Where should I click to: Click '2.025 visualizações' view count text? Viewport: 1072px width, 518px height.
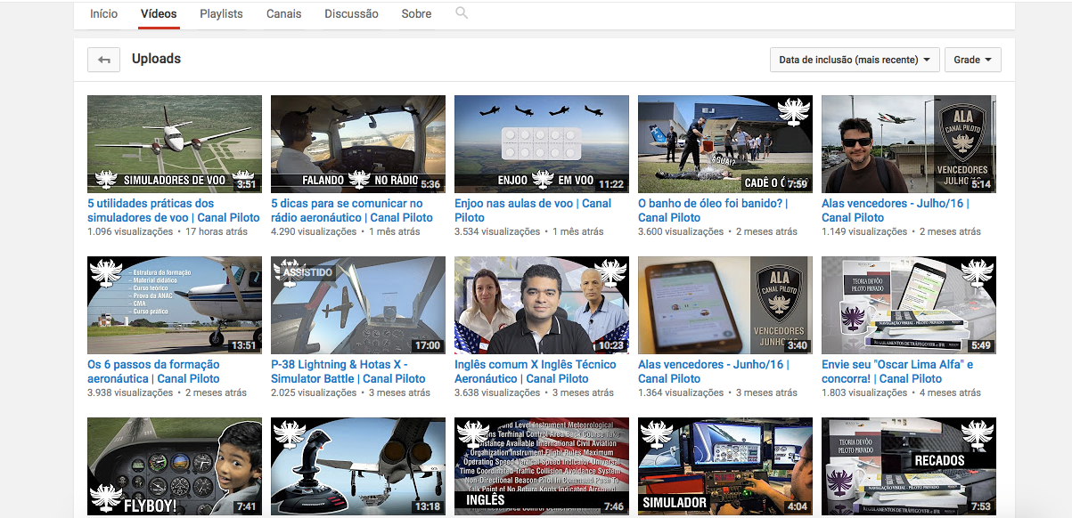click(314, 393)
